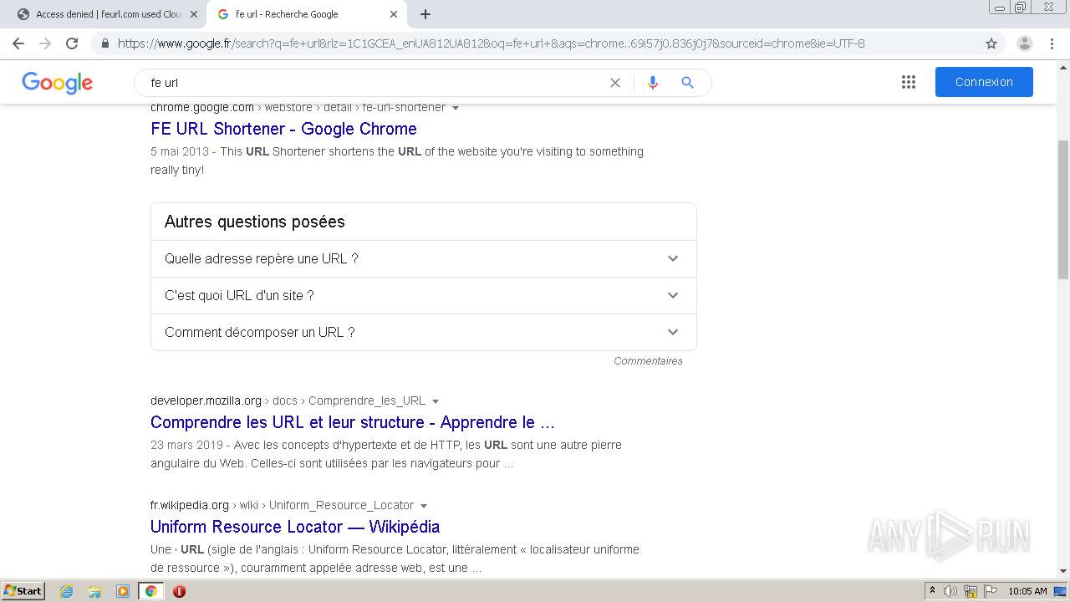Select the 'fe url - Recherche Google' tab
The image size is (1070, 602).
tap(308, 14)
